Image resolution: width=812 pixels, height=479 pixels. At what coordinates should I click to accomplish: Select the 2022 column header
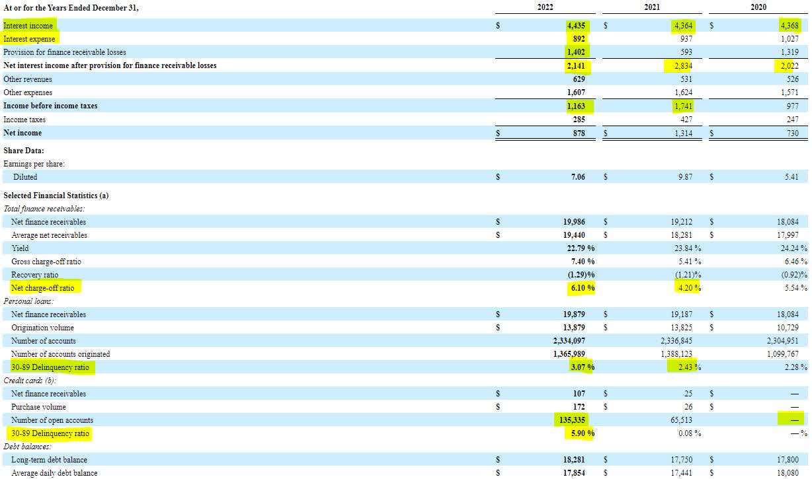pyautogui.click(x=545, y=7)
